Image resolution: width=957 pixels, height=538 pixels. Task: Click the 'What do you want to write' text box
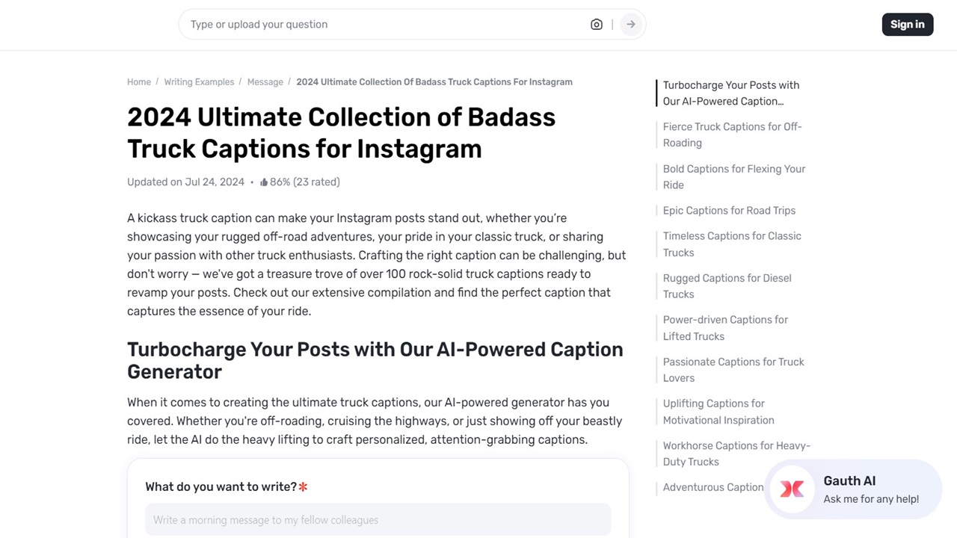click(378, 519)
